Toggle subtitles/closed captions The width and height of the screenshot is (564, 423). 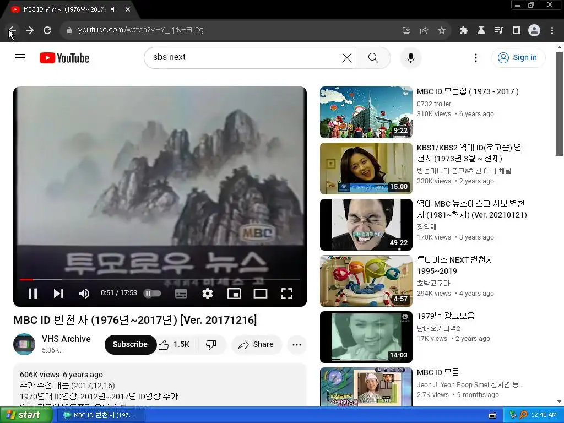[181, 294]
